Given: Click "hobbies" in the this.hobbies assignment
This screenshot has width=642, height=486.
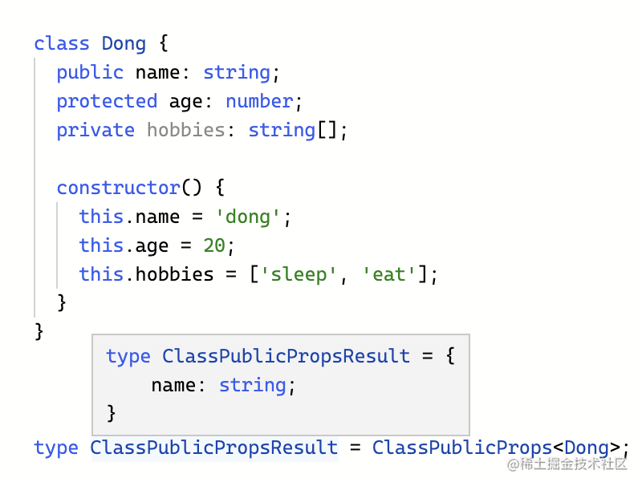Looking at the screenshot, I should [x=174, y=274].
